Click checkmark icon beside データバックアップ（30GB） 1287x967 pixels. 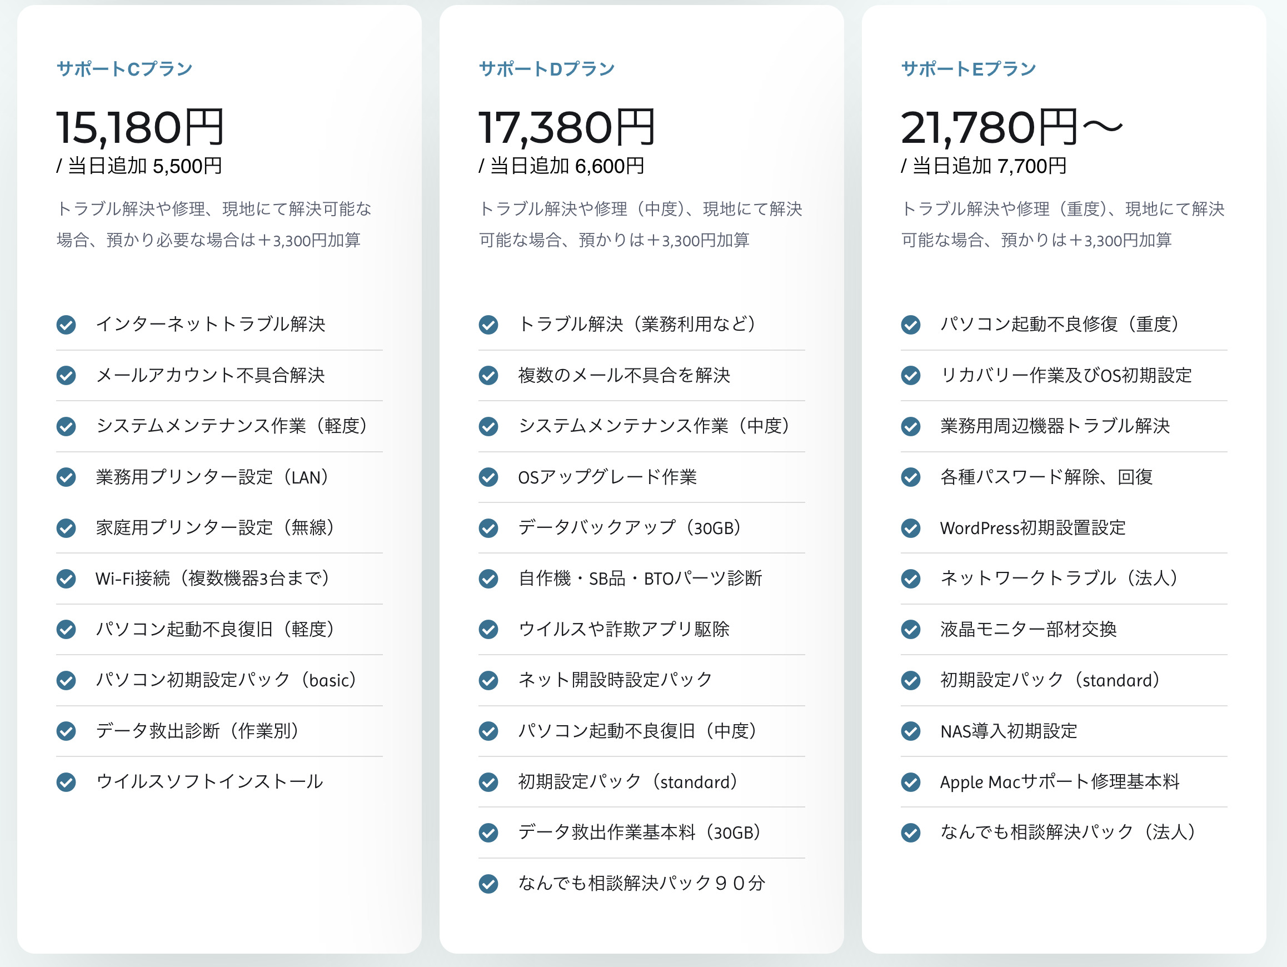tap(488, 529)
